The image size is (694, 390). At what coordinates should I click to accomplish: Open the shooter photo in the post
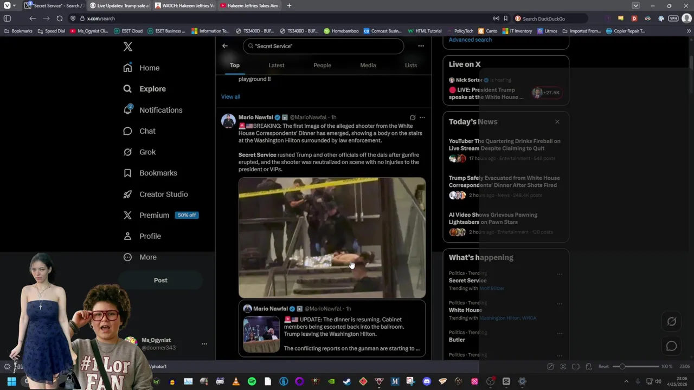(x=332, y=238)
